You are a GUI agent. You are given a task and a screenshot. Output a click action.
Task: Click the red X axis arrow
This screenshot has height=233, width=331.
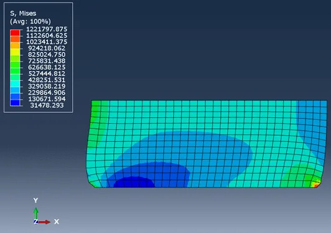click(x=44, y=222)
